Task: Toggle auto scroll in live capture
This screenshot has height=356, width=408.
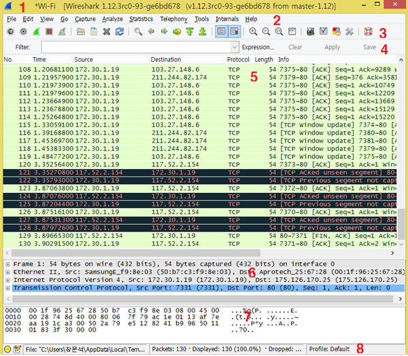Action: 234,32
